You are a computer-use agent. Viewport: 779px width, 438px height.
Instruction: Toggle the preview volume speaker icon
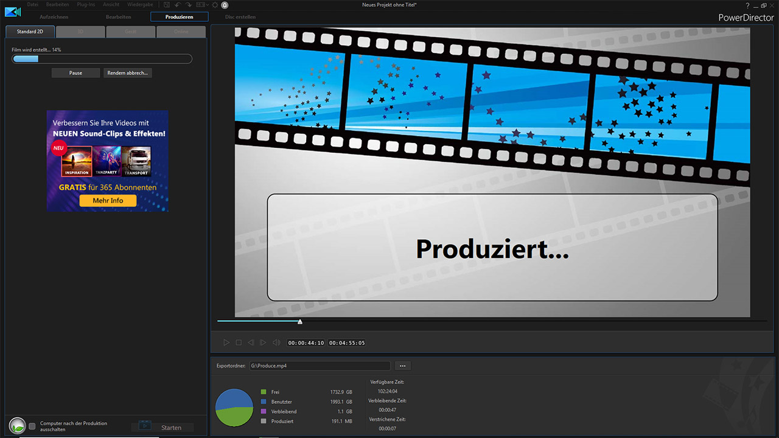pos(276,343)
